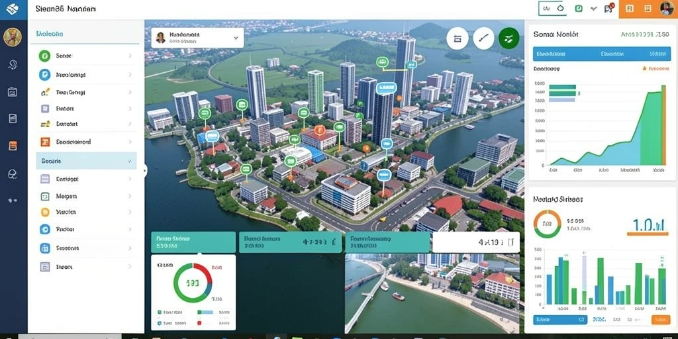678x339 pixels.
Task: Click the round pen tool button on map
Action: pyautogui.click(x=483, y=38)
